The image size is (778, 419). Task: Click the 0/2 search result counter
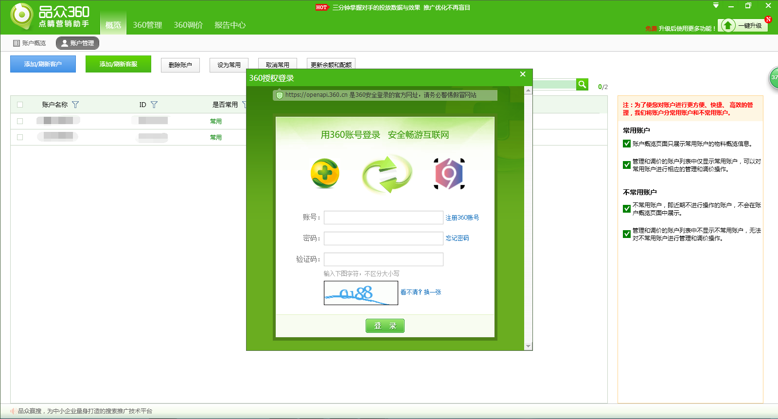click(603, 87)
